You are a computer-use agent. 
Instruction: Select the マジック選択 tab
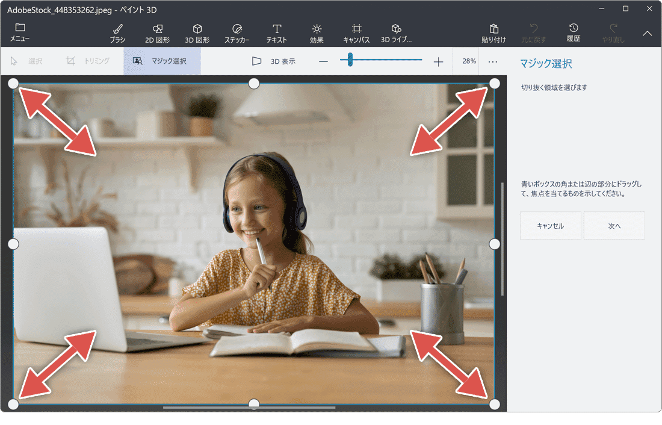(x=162, y=61)
